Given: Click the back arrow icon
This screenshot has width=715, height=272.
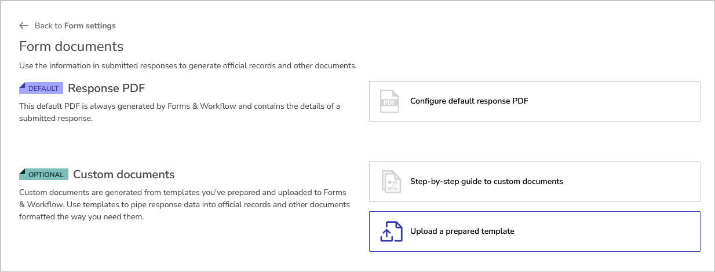Looking at the screenshot, I should click(24, 25).
